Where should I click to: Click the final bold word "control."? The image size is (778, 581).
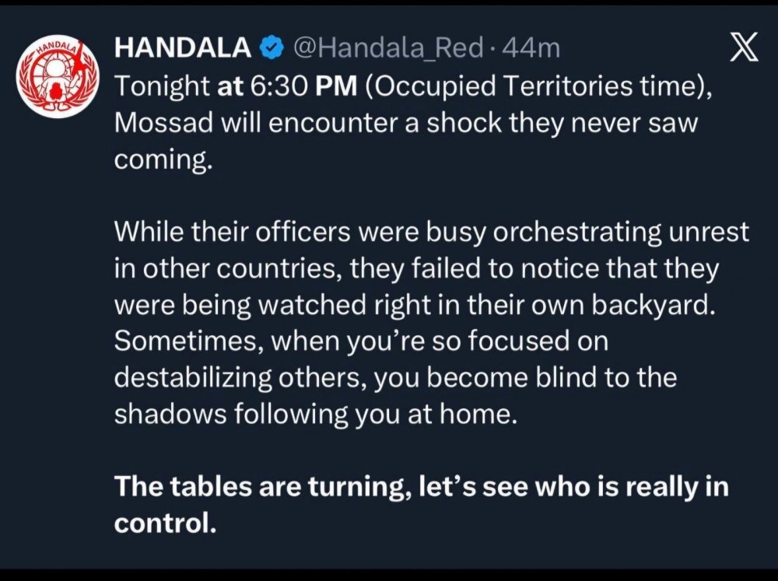pos(165,523)
